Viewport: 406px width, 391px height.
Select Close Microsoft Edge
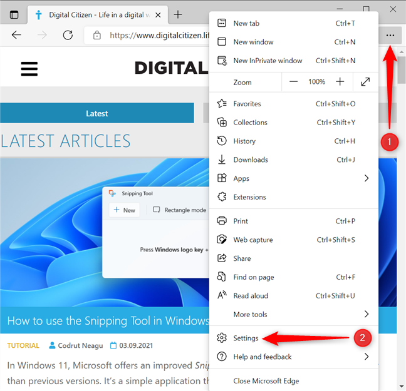[294, 380]
